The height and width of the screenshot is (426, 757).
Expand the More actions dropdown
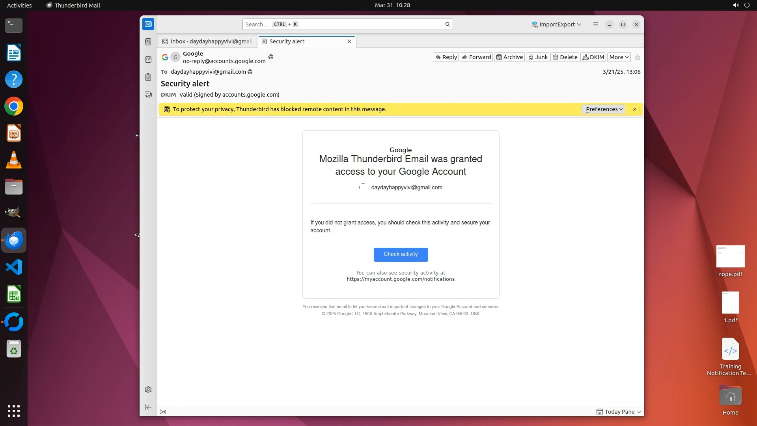[619, 57]
